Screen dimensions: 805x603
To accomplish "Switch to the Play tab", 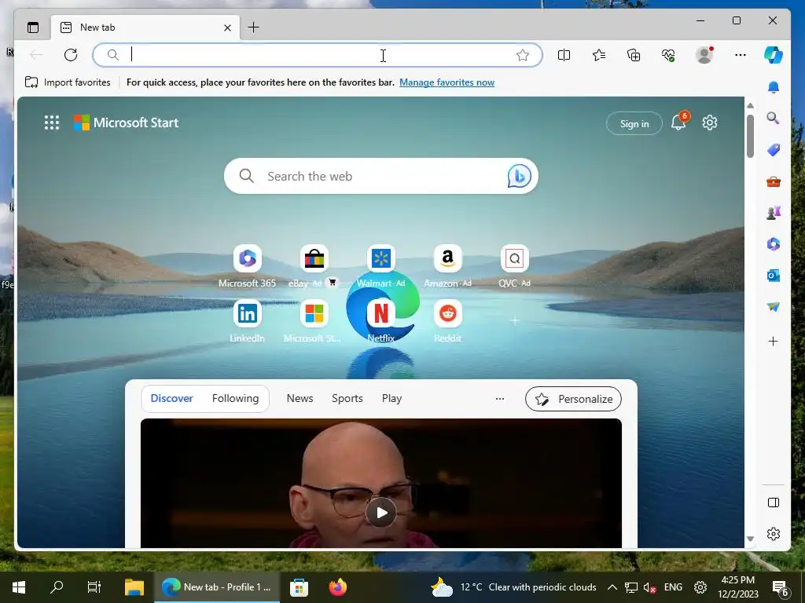I will [x=391, y=398].
